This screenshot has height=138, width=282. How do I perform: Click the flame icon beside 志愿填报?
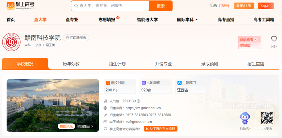pos(118,17)
